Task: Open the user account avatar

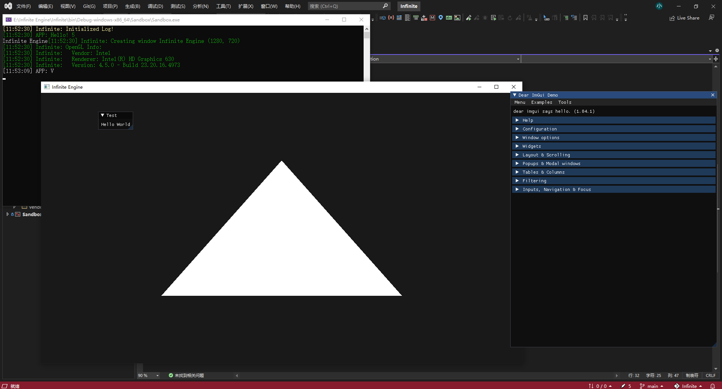Action: [x=659, y=6]
